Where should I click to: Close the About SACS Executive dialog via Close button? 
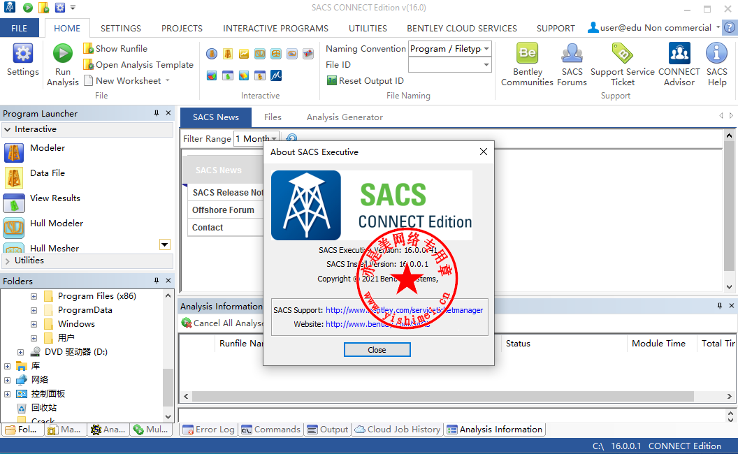point(377,350)
